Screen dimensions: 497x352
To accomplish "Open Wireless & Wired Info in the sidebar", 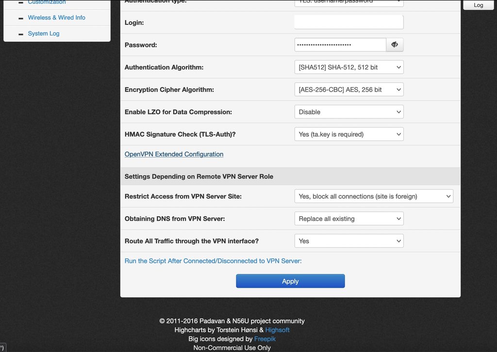I will pyautogui.click(x=56, y=17).
